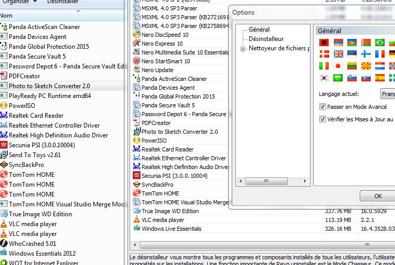Choose the Slovenian flag
395x265 pixels.
(x=352, y=78)
